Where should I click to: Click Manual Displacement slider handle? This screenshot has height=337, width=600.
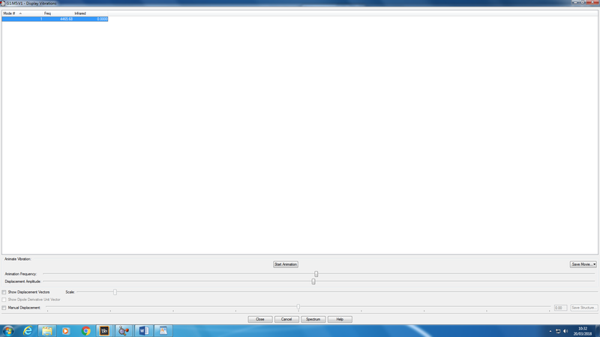298,307
